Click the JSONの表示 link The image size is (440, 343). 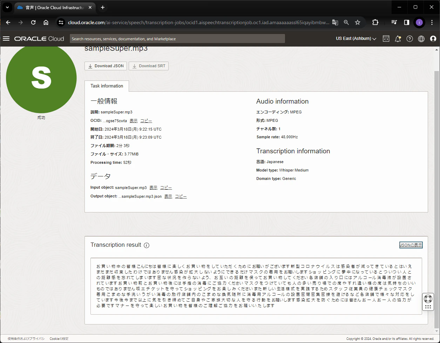pos(411,245)
